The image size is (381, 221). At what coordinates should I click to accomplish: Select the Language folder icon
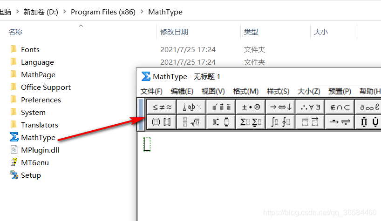(14, 61)
